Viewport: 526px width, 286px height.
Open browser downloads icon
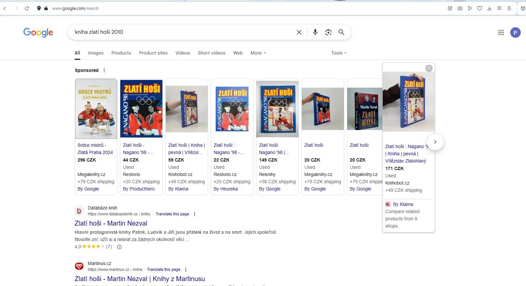[x=490, y=8]
